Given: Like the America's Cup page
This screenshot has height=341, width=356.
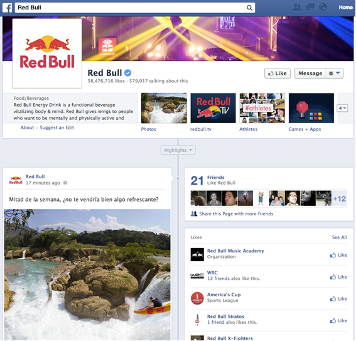Looking at the screenshot, I should pos(338,298).
